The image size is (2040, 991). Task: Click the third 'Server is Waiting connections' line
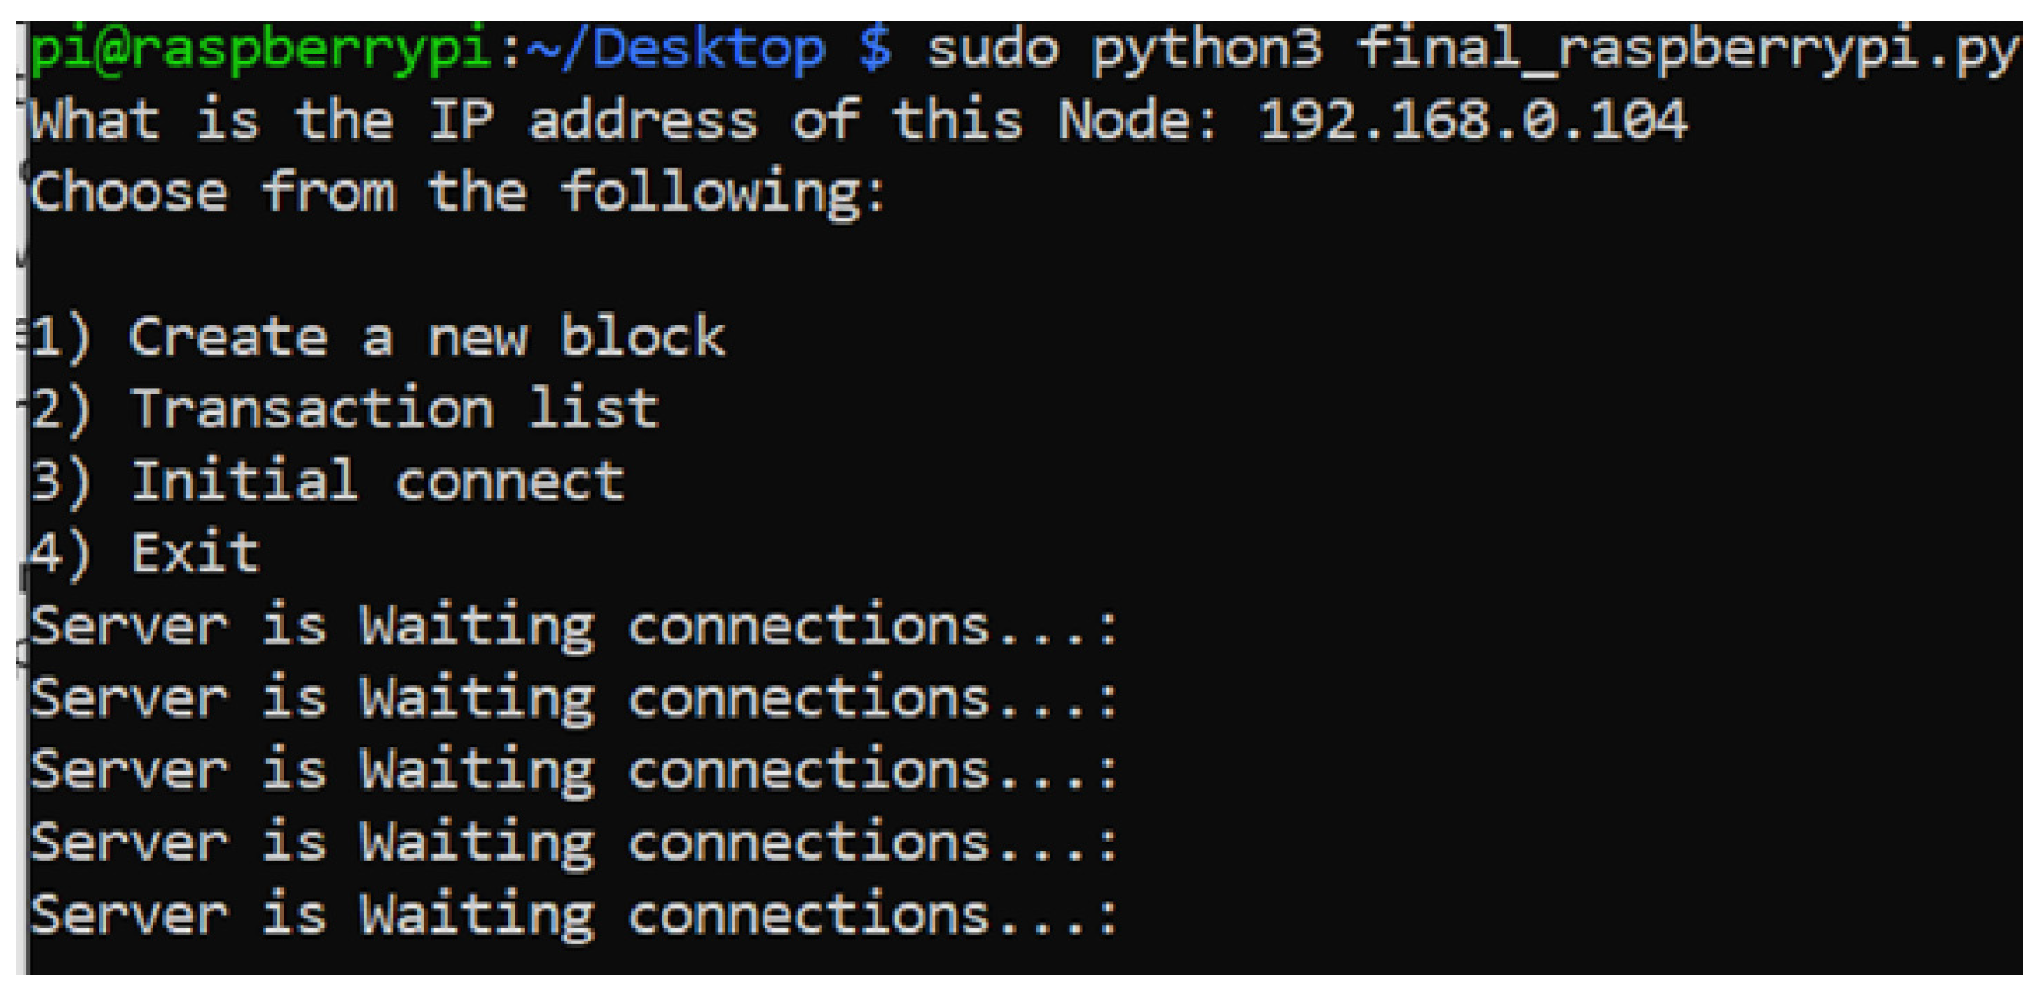(574, 771)
